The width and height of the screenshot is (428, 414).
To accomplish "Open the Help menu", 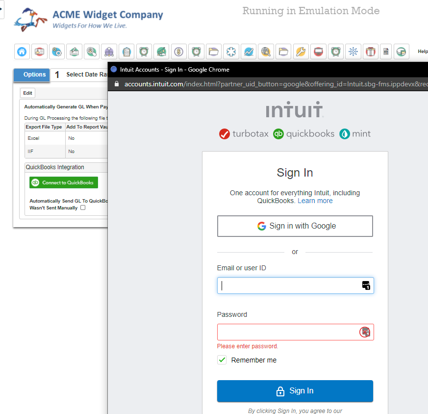I will point(423,52).
